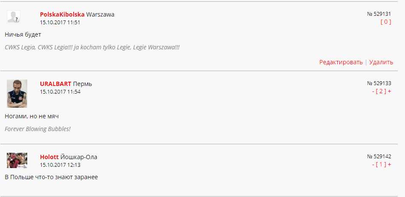Select comment number № 529133
The image size is (405, 197).
tap(379, 83)
